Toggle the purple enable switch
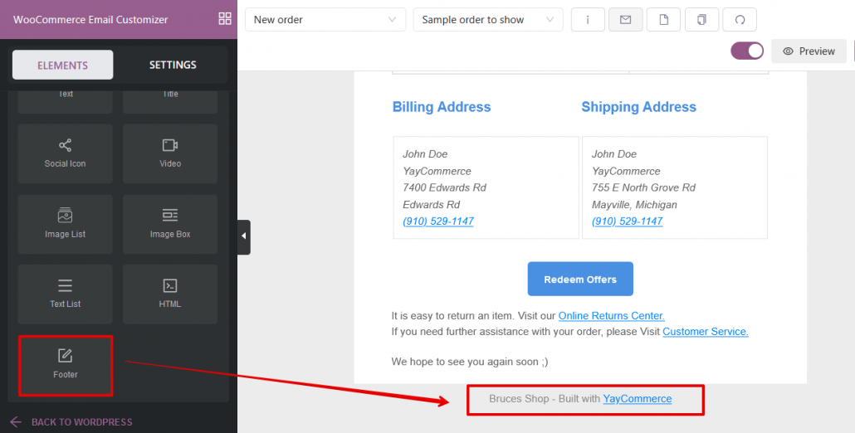Screen dimensions: 855x433 747,51
